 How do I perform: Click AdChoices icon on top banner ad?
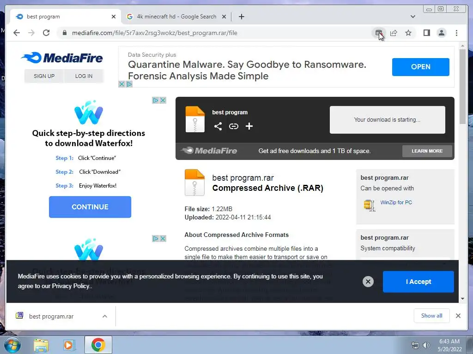click(129, 84)
